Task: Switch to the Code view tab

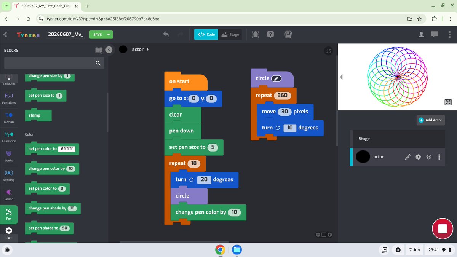Action: pyautogui.click(x=206, y=34)
